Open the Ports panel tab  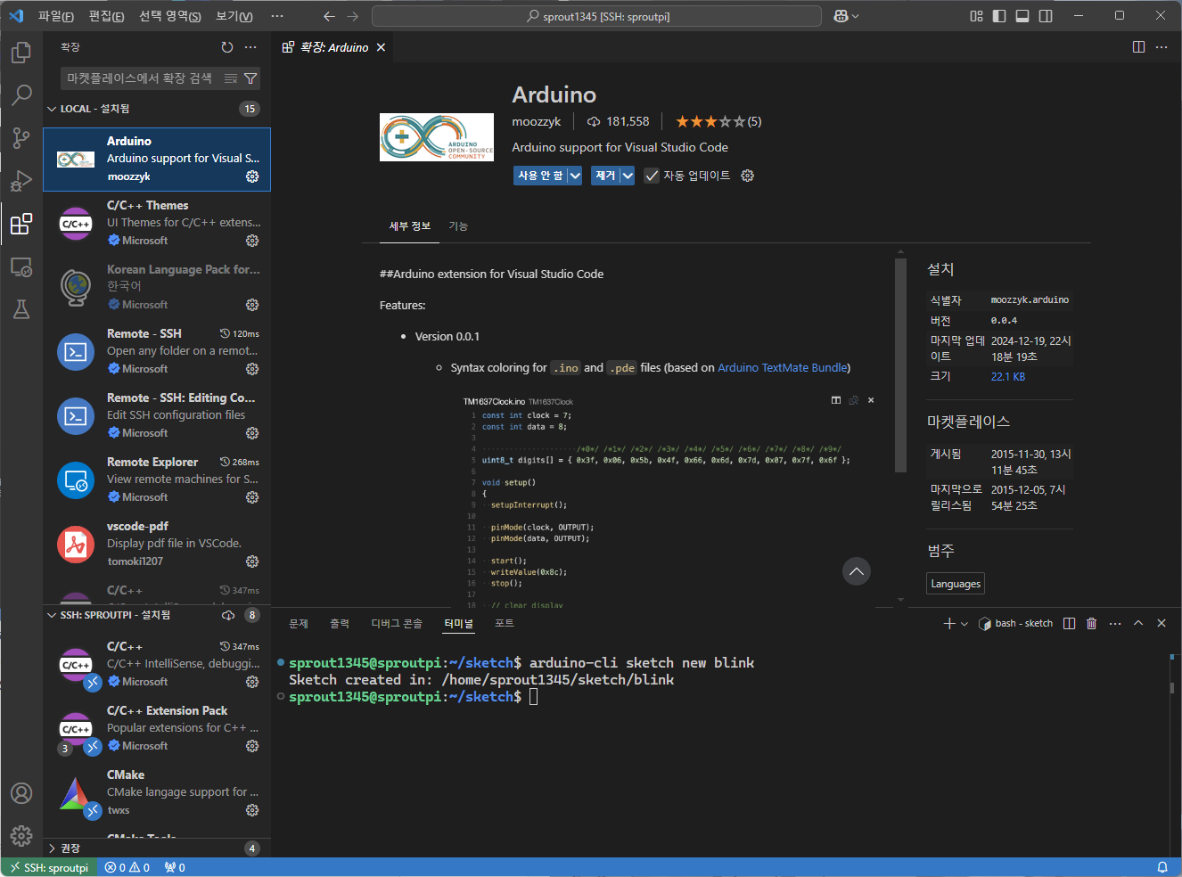(505, 623)
